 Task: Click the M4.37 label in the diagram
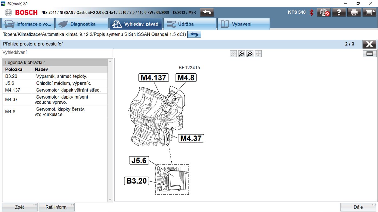coord(191,138)
